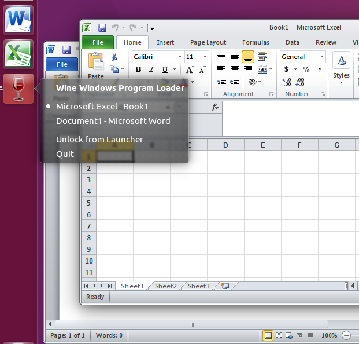359x344 pixels.
Task: Open the Review ribbon tab
Action: pyautogui.click(x=326, y=42)
